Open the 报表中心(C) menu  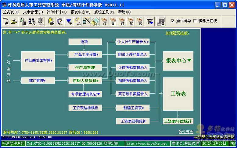pyautogui.click(x=80, y=12)
